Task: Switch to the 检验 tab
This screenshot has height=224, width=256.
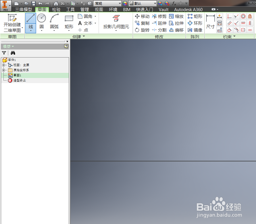Action: 56,9
